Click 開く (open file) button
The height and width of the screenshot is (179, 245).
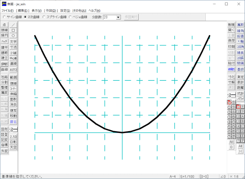coord(231,30)
